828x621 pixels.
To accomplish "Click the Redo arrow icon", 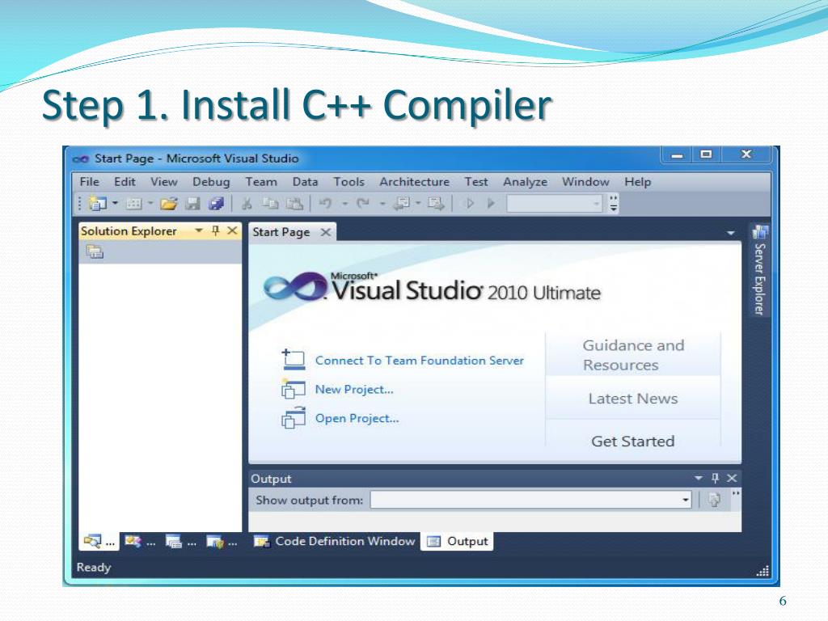I will pos(362,203).
